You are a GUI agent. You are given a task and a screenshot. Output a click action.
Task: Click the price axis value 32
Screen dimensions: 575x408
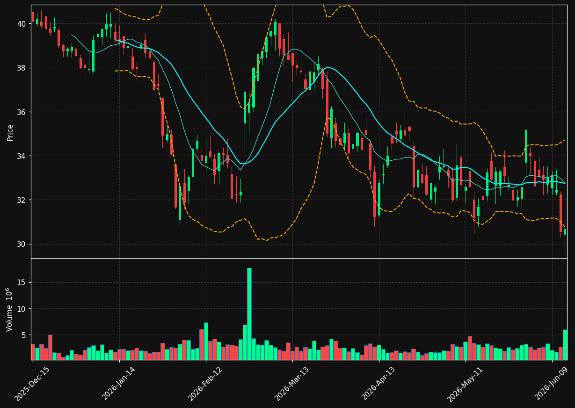(x=22, y=200)
